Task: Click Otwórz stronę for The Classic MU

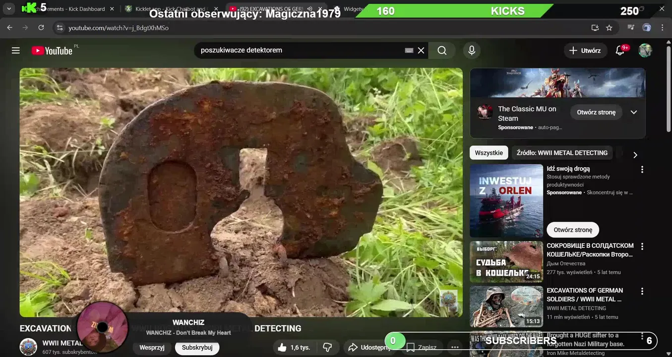Action: (596, 112)
